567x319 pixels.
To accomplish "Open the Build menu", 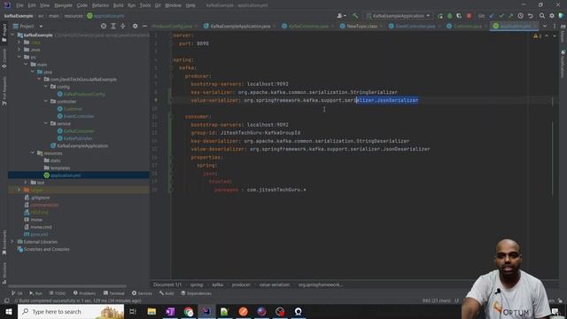I will pos(118,5).
